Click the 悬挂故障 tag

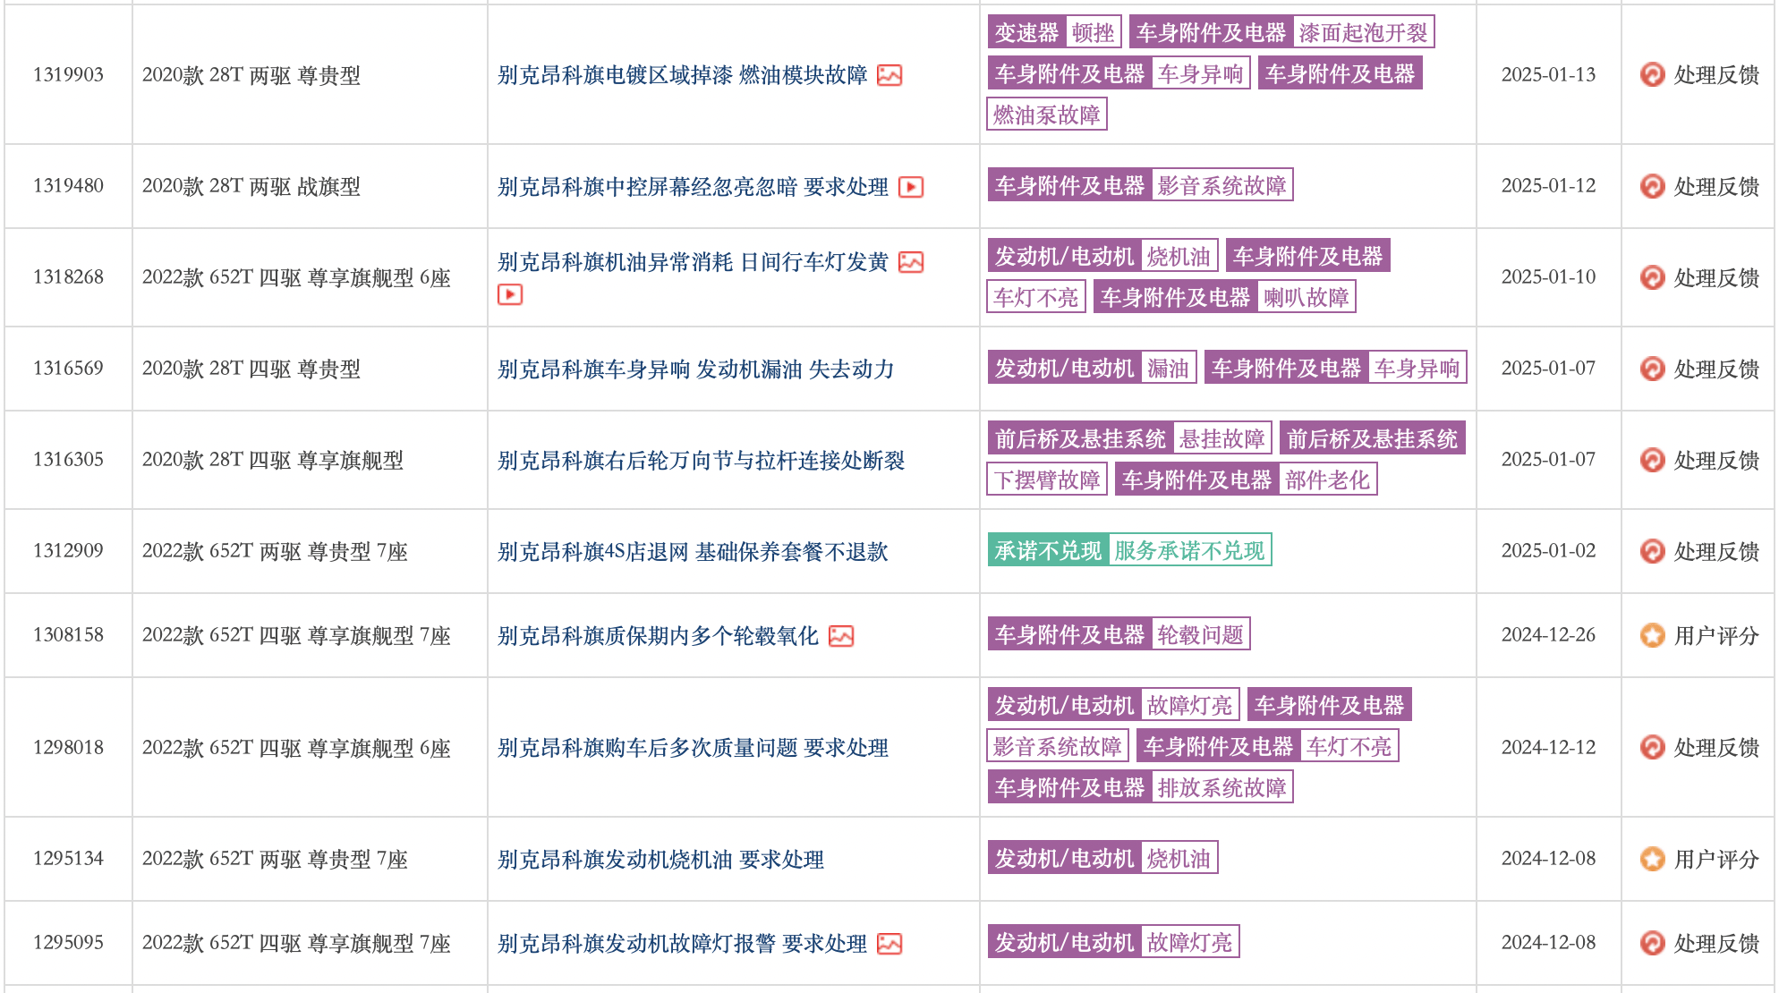(x=1221, y=439)
